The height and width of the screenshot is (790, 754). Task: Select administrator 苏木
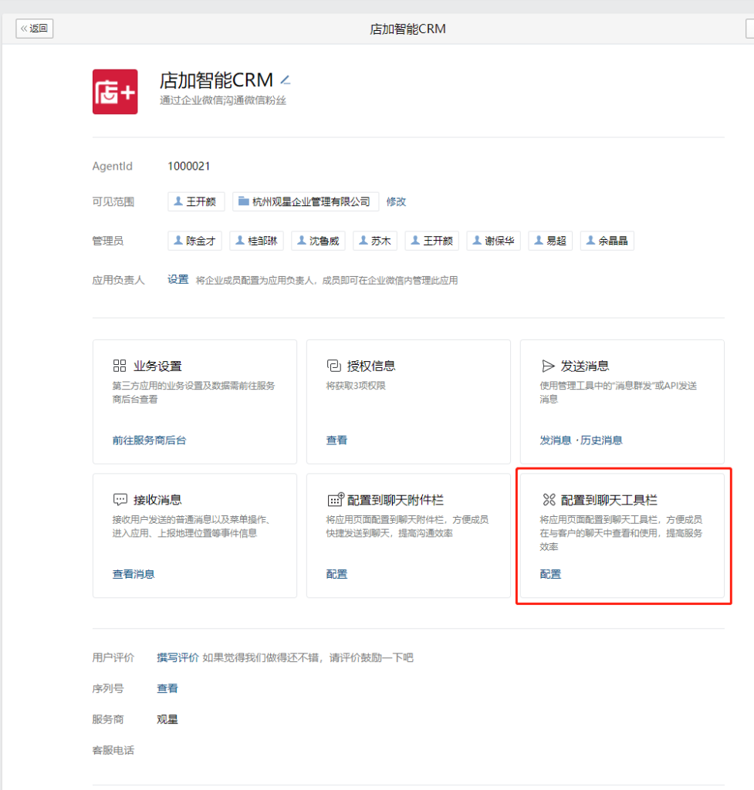coord(375,241)
